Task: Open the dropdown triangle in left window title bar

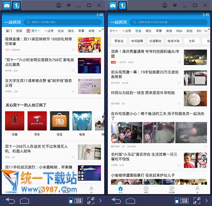Action: pyautogui.click(x=69, y=6)
